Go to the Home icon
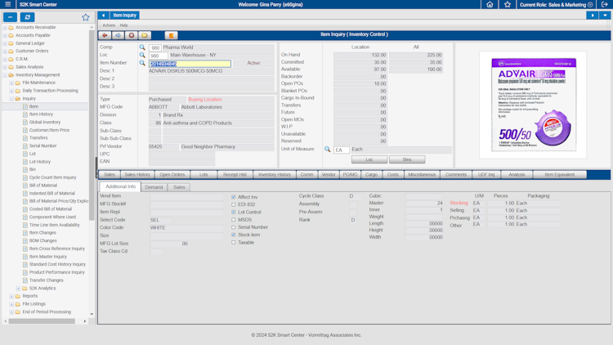Viewport: 613px width, 345px height. pos(490,4)
